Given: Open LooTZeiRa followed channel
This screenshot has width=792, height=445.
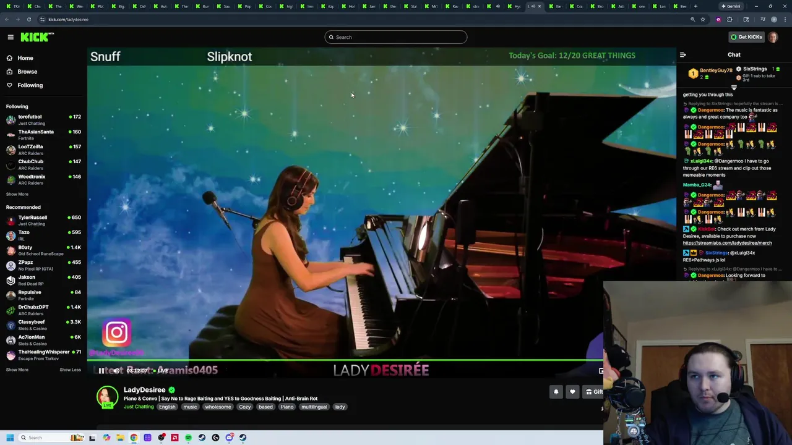Looking at the screenshot, I should [43, 149].
